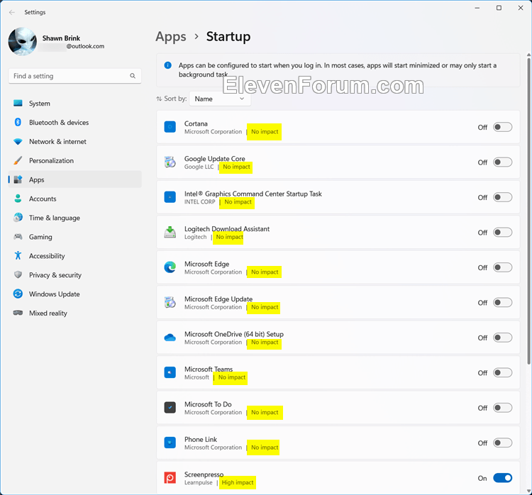Open Personalization settings

click(x=74, y=160)
